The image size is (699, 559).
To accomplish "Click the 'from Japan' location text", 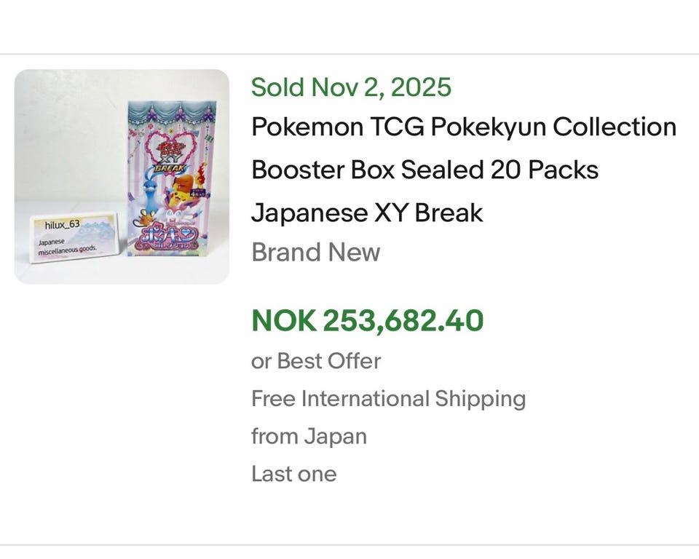I will coord(309,437).
